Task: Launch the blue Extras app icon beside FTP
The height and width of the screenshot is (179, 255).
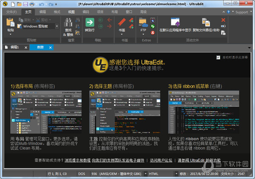Action: (153, 20)
